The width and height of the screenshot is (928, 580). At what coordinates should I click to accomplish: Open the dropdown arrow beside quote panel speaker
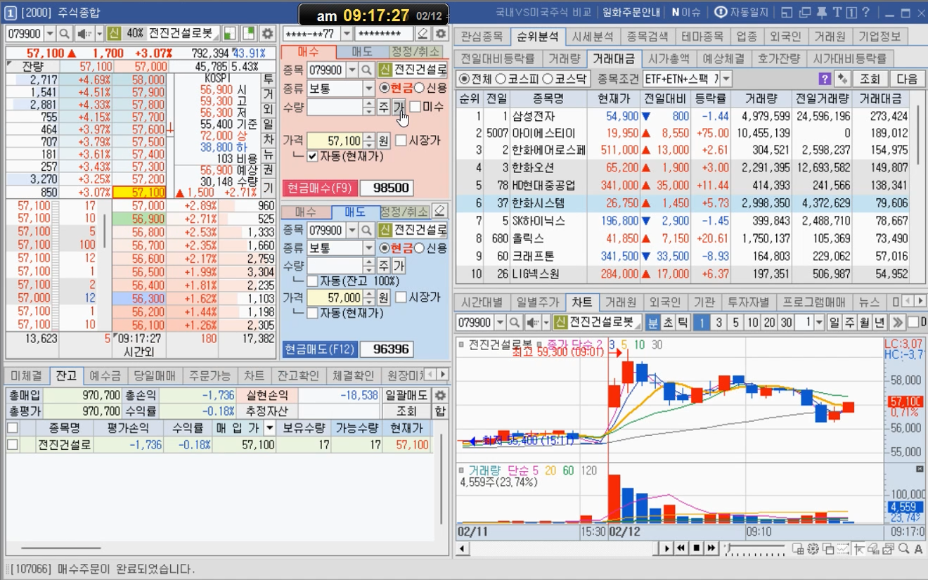coord(99,34)
